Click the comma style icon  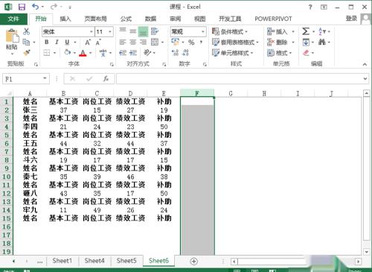tap(201, 42)
